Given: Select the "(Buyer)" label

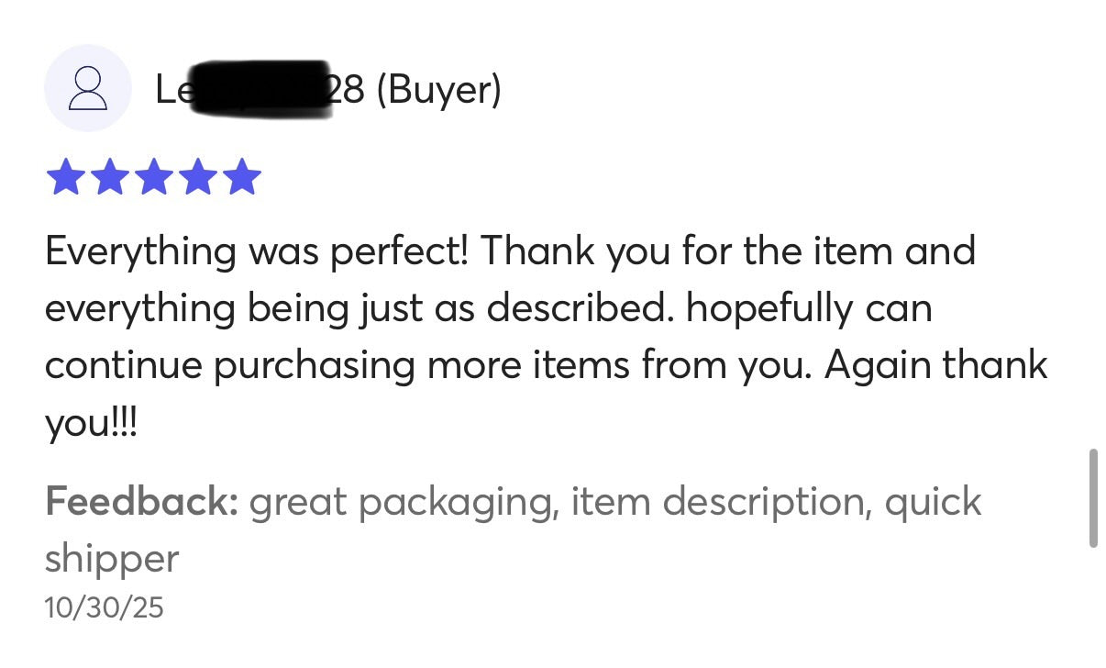Looking at the screenshot, I should [438, 90].
